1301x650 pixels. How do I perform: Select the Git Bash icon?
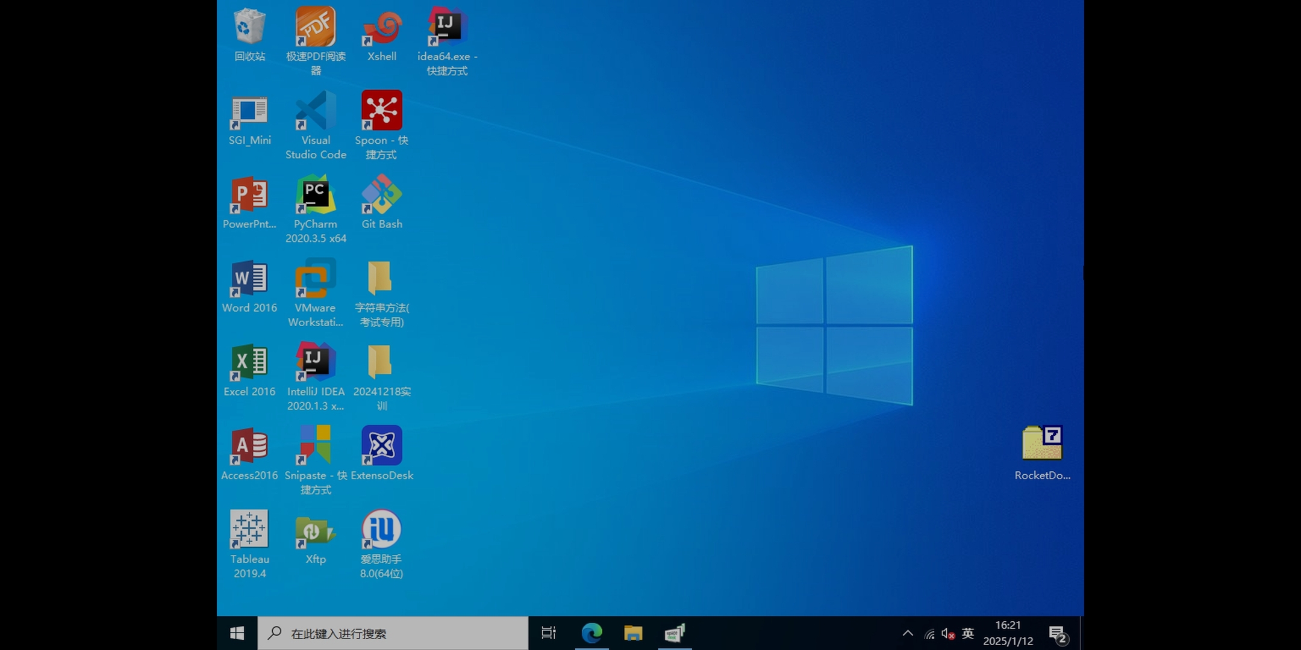coord(381,195)
